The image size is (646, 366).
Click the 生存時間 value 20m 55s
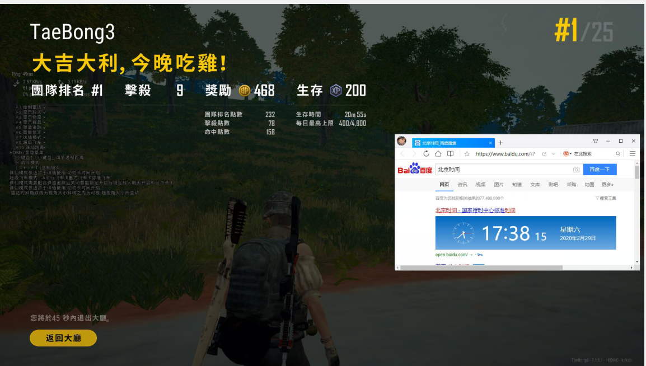[355, 115]
